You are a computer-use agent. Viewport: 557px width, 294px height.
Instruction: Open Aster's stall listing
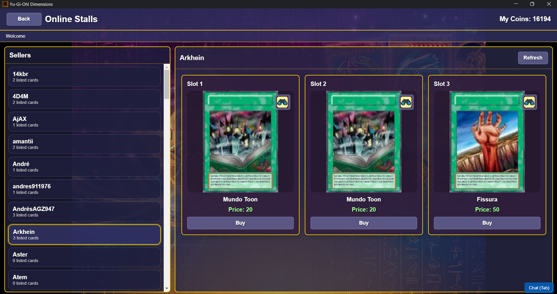[x=84, y=257]
